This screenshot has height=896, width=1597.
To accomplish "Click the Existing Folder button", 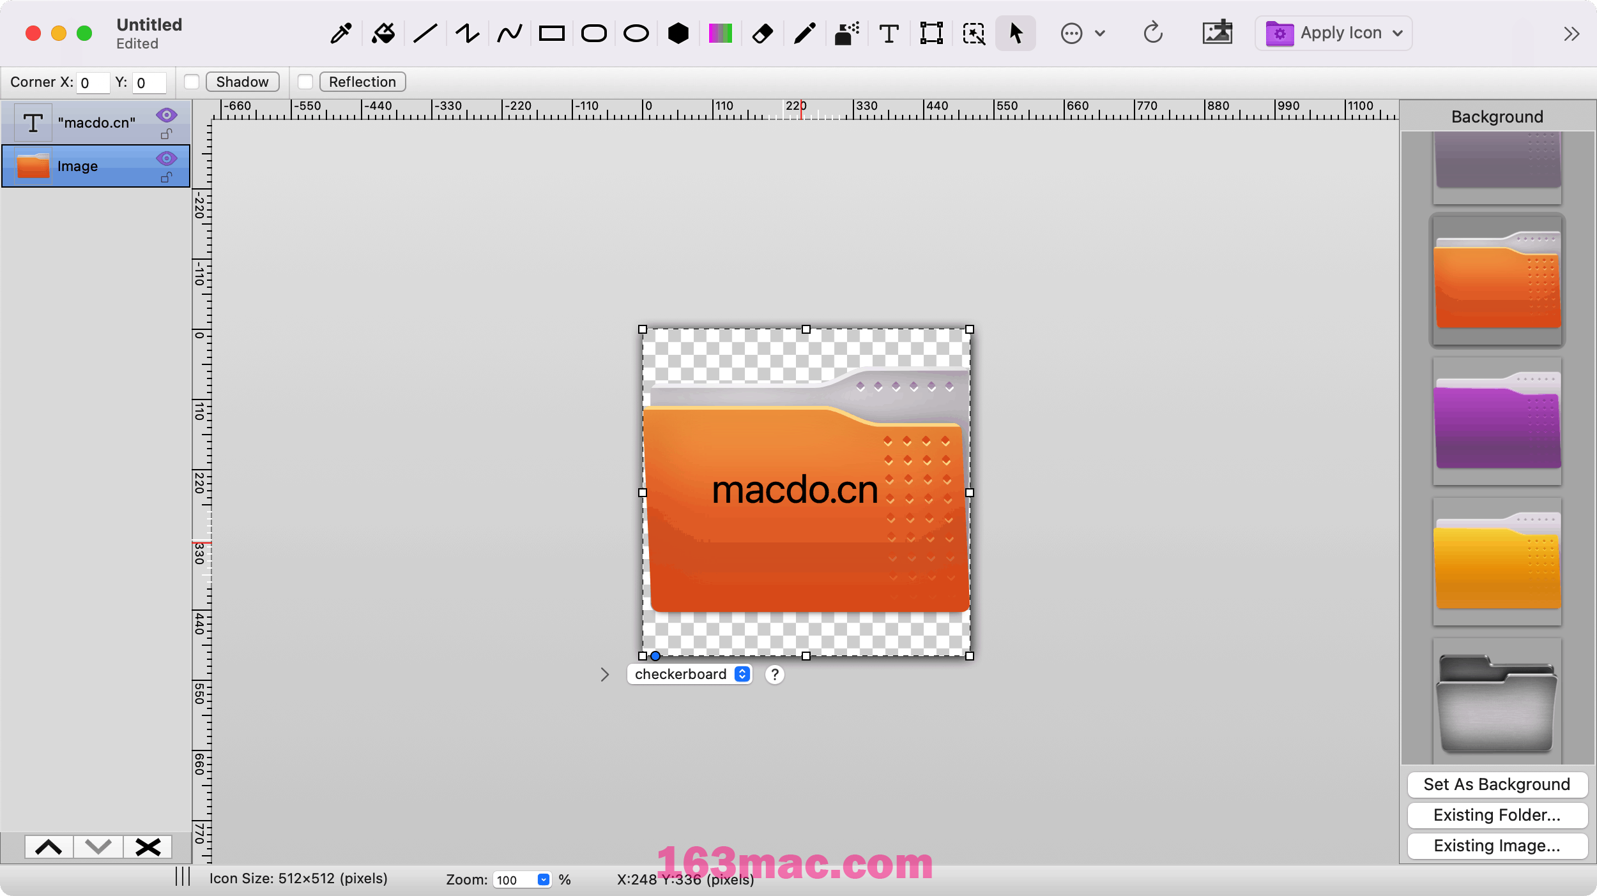I will 1496,815.
